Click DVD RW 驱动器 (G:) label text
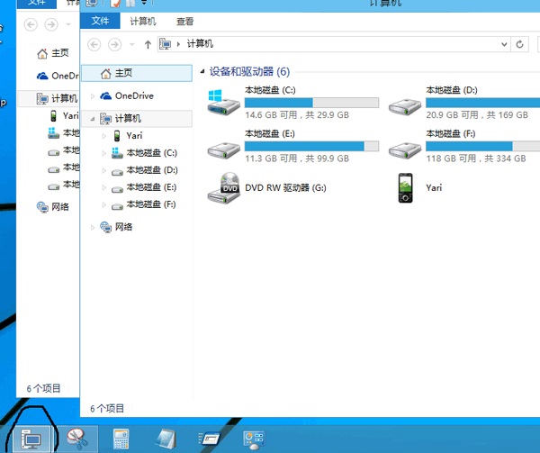Image resolution: width=540 pixels, height=453 pixels. coord(285,187)
